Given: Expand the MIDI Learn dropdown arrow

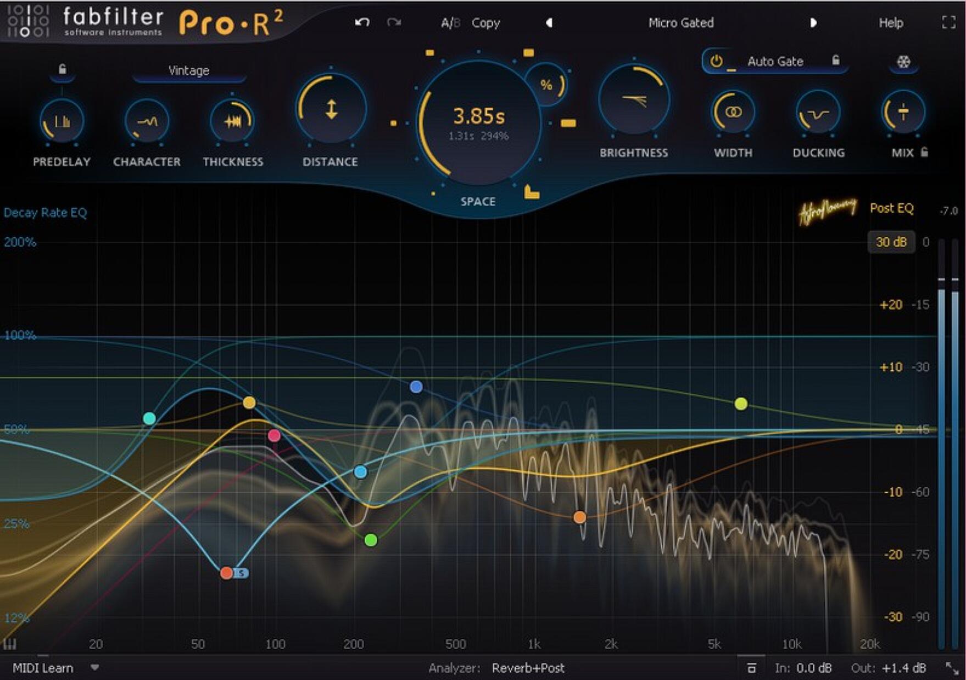Looking at the screenshot, I should 94,668.
